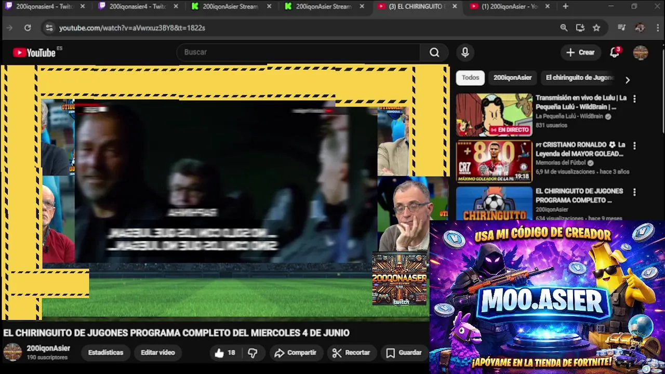The height and width of the screenshot is (374, 665).
Task: Switch to second 200iqonasier4 Twitch tab
Action: pos(138,7)
